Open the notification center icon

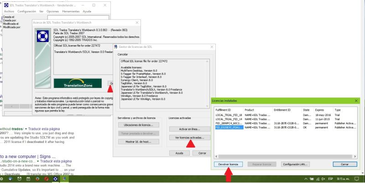coord(356,179)
